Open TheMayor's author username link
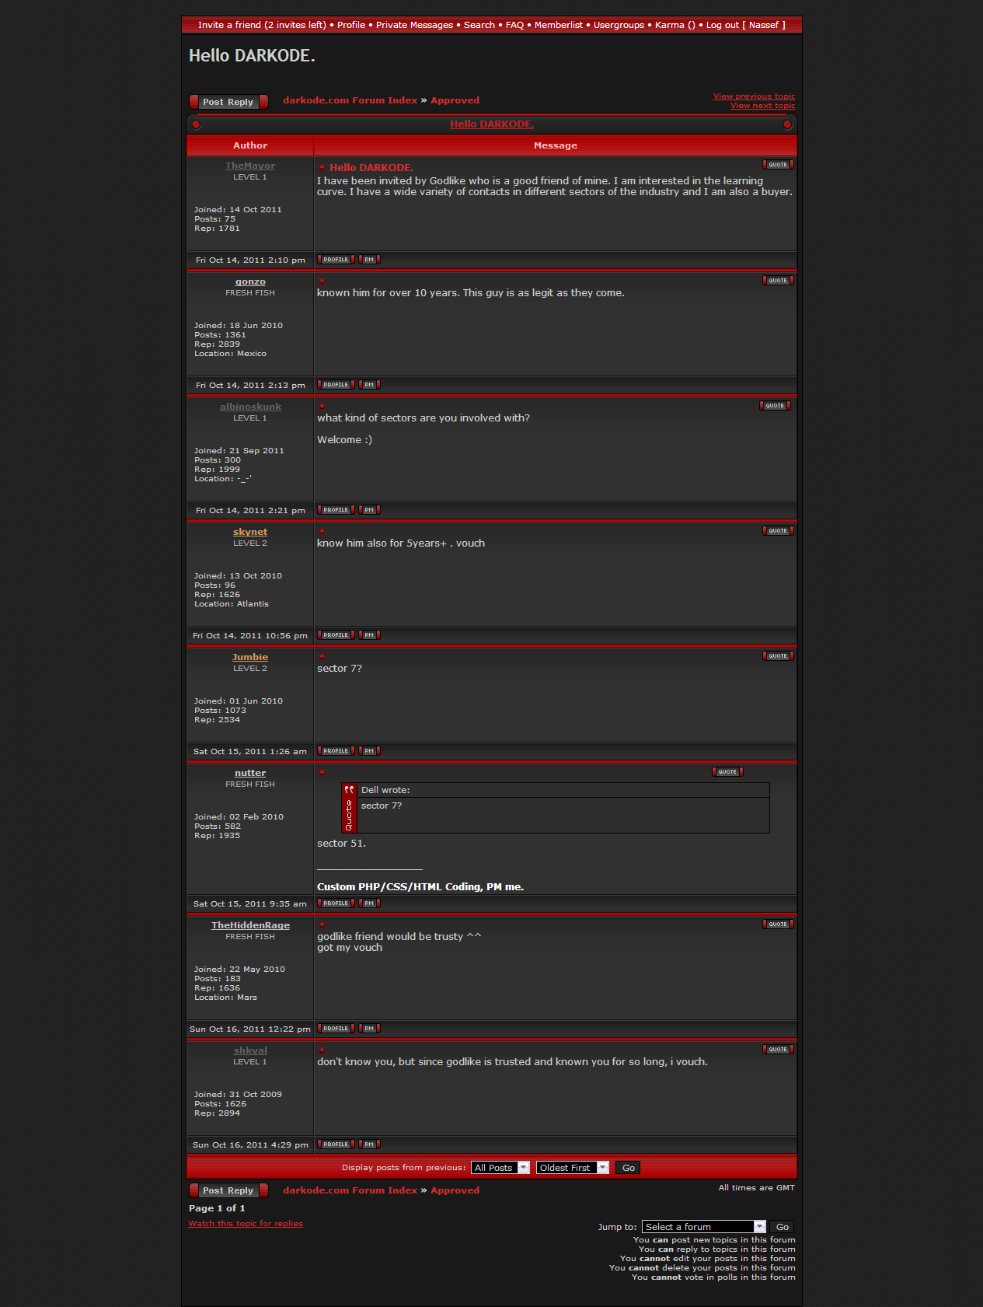The width and height of the screenshot is (983, 1307). [x=250, y=166]
